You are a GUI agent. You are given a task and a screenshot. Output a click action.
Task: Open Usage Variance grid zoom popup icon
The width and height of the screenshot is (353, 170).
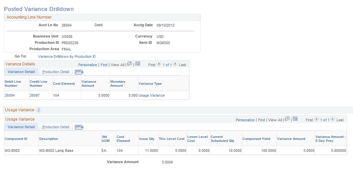(x=287, y=119)
